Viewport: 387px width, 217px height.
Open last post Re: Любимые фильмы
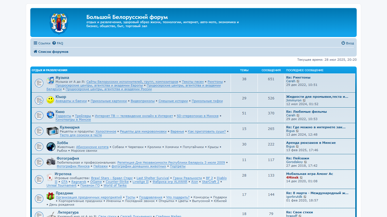tap(307, 112)
